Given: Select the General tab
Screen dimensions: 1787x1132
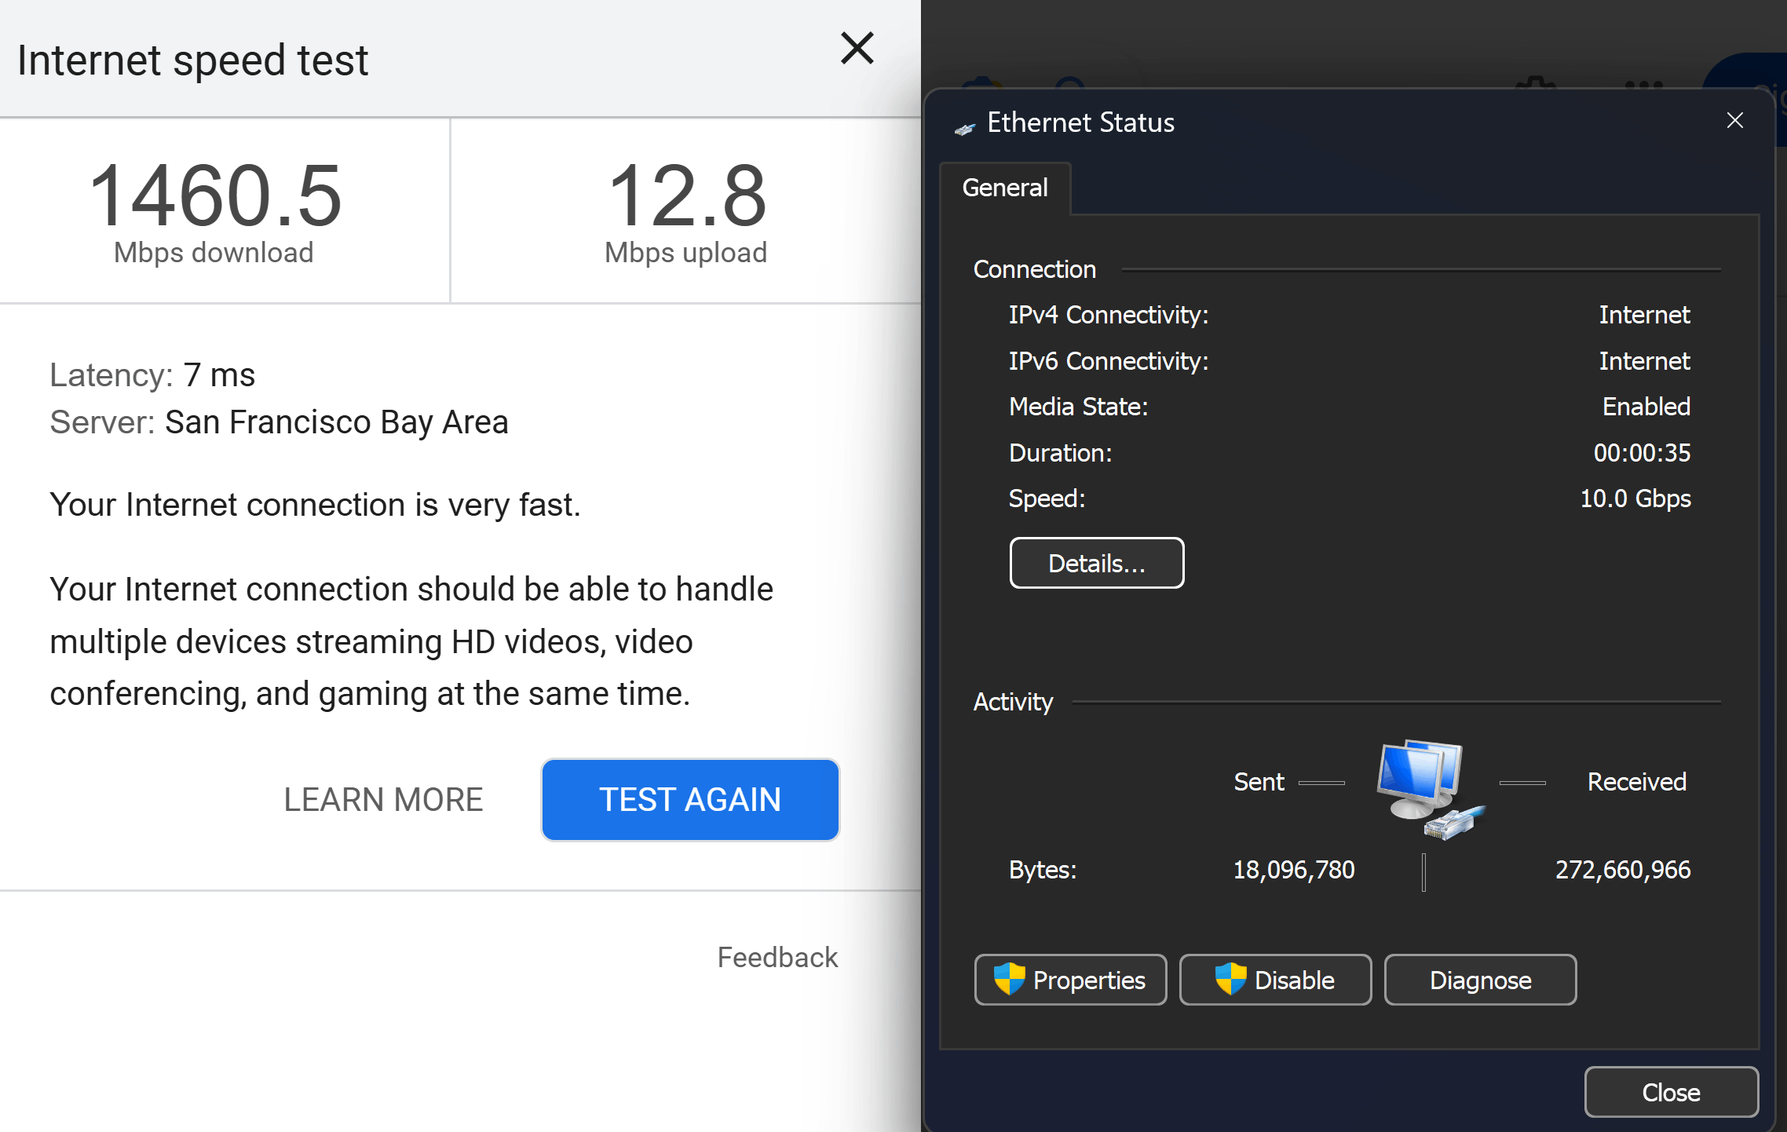Looking at the screenshot, I should click(1004, 188).
